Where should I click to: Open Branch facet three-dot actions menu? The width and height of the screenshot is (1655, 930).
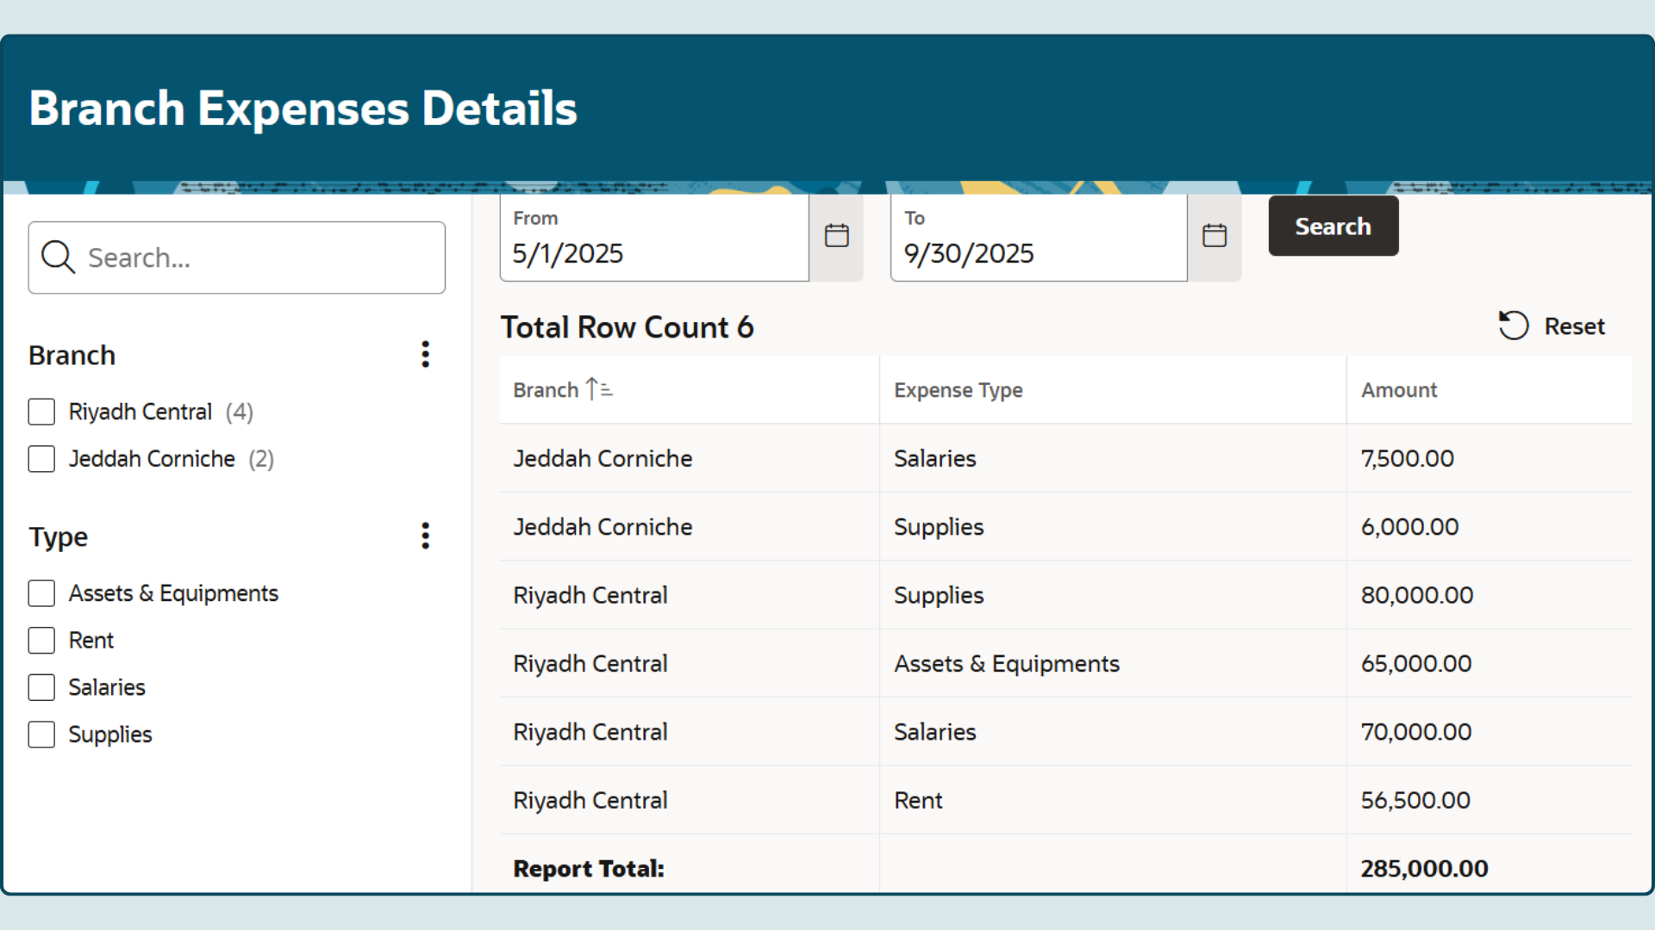click(x=425, y=355)
